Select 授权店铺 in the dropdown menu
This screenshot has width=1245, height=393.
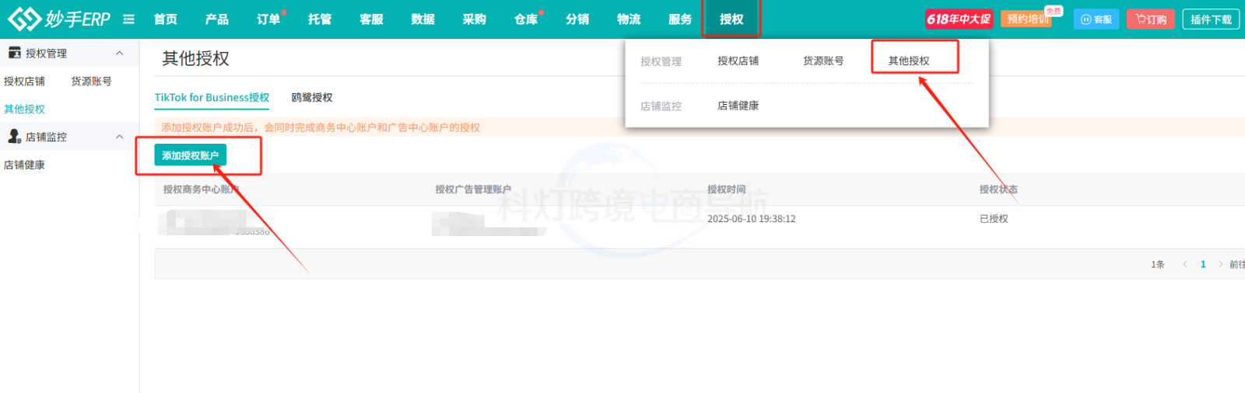click(x=738, y=61)
